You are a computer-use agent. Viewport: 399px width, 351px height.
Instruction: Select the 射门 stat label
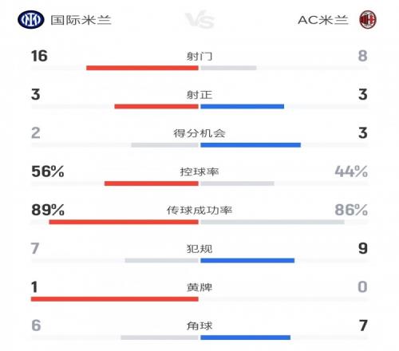[x=199, y=56]
